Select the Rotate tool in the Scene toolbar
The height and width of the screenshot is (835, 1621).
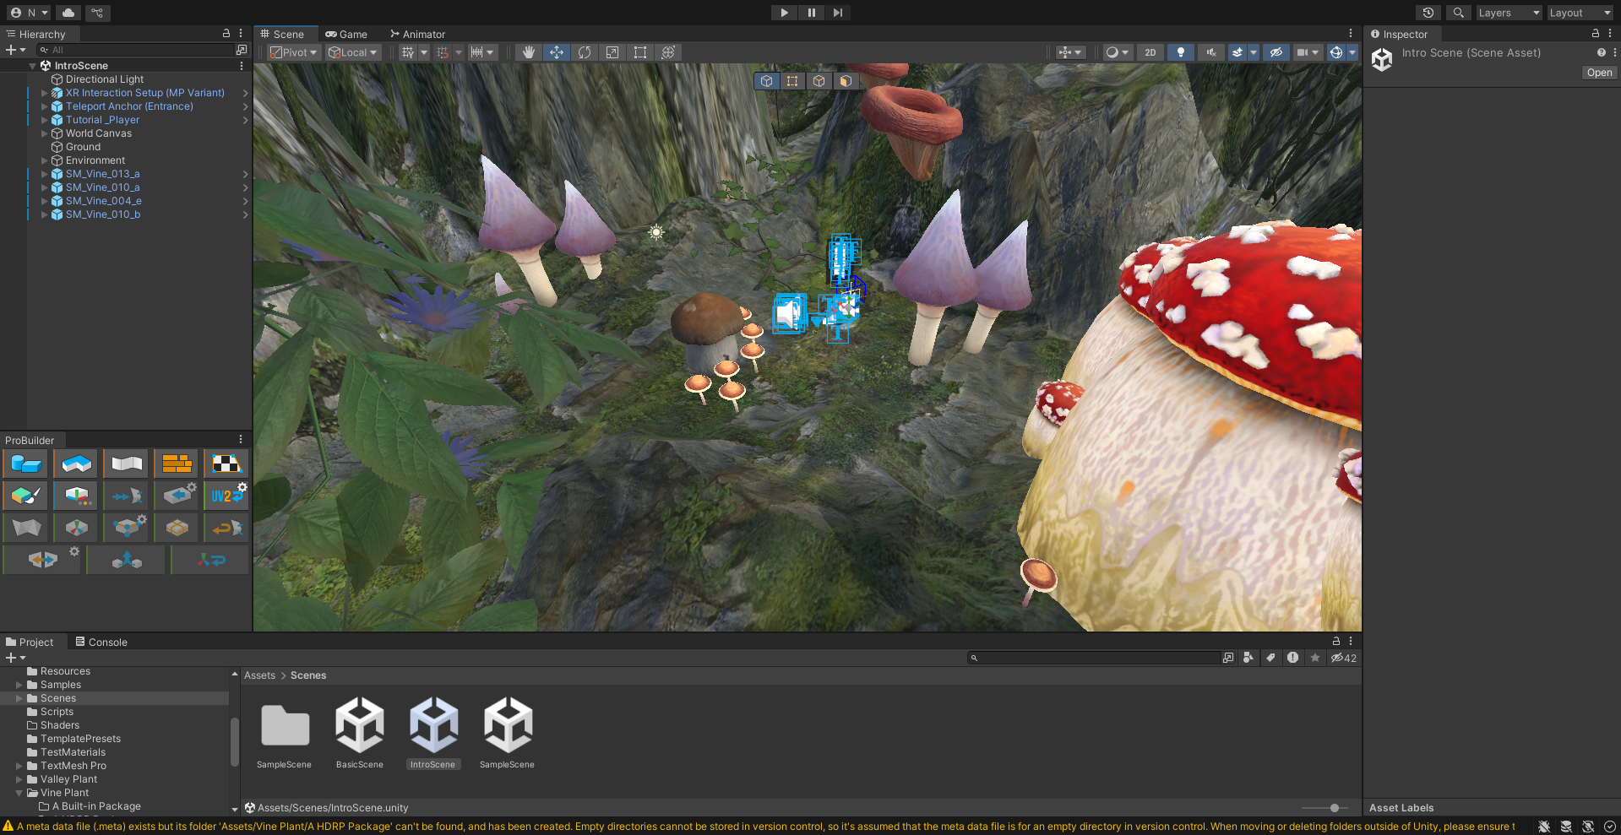584,52
